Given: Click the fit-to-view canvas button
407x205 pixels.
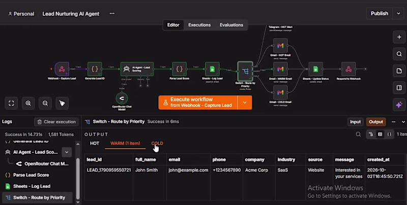Looking at the screenshot, I should click(x=11, y=104).
